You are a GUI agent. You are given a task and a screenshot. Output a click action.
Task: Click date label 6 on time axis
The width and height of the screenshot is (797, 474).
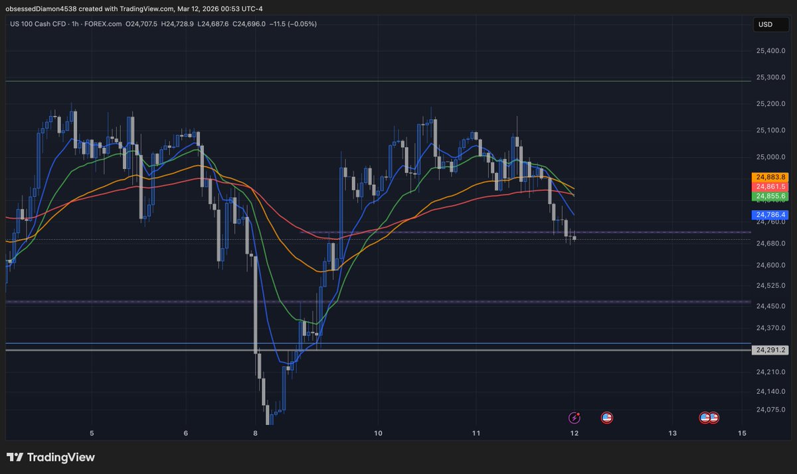coord(186,433)
